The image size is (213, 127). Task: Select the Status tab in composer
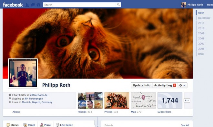tap(13, 125)
